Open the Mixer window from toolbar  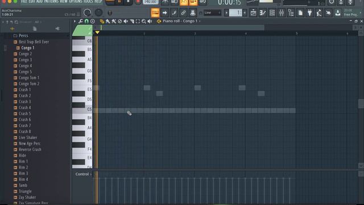point(282,13)
